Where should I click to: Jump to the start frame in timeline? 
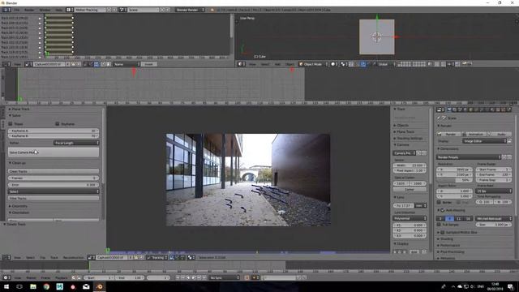(178, 277)
